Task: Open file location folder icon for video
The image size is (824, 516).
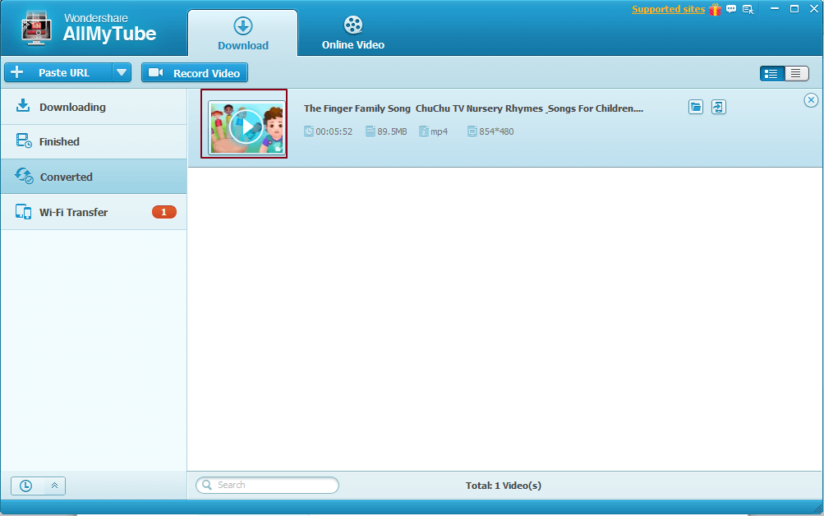Action: pos(696,107)
